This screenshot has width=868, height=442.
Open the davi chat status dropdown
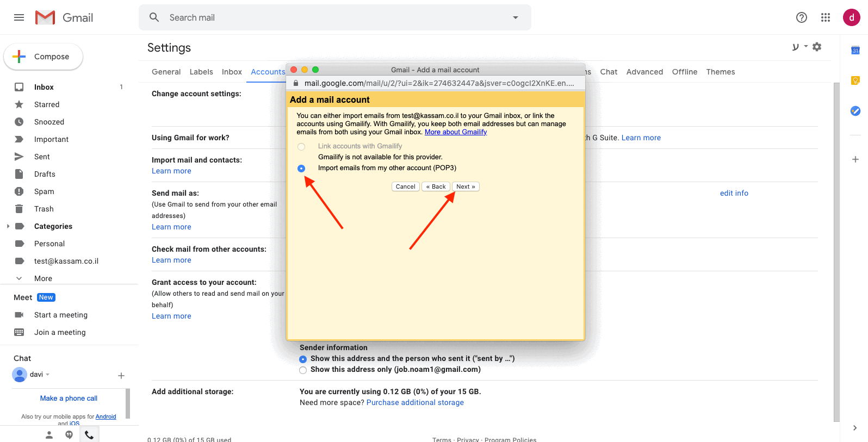point(48,375)
